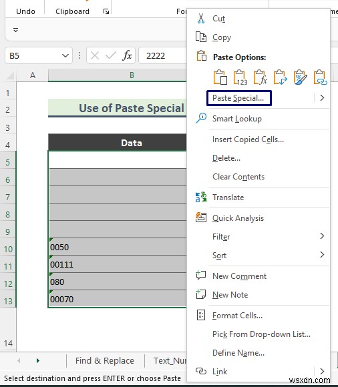Open the Clipboard dialog launcher
This screenshot has width=338, height=387.
click(x=106, y=11)
